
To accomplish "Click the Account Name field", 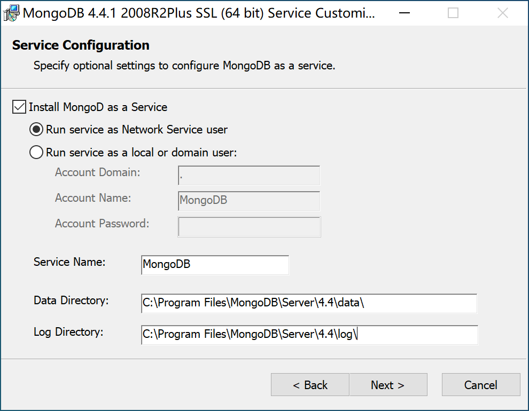I will click(x=249, y=201).
